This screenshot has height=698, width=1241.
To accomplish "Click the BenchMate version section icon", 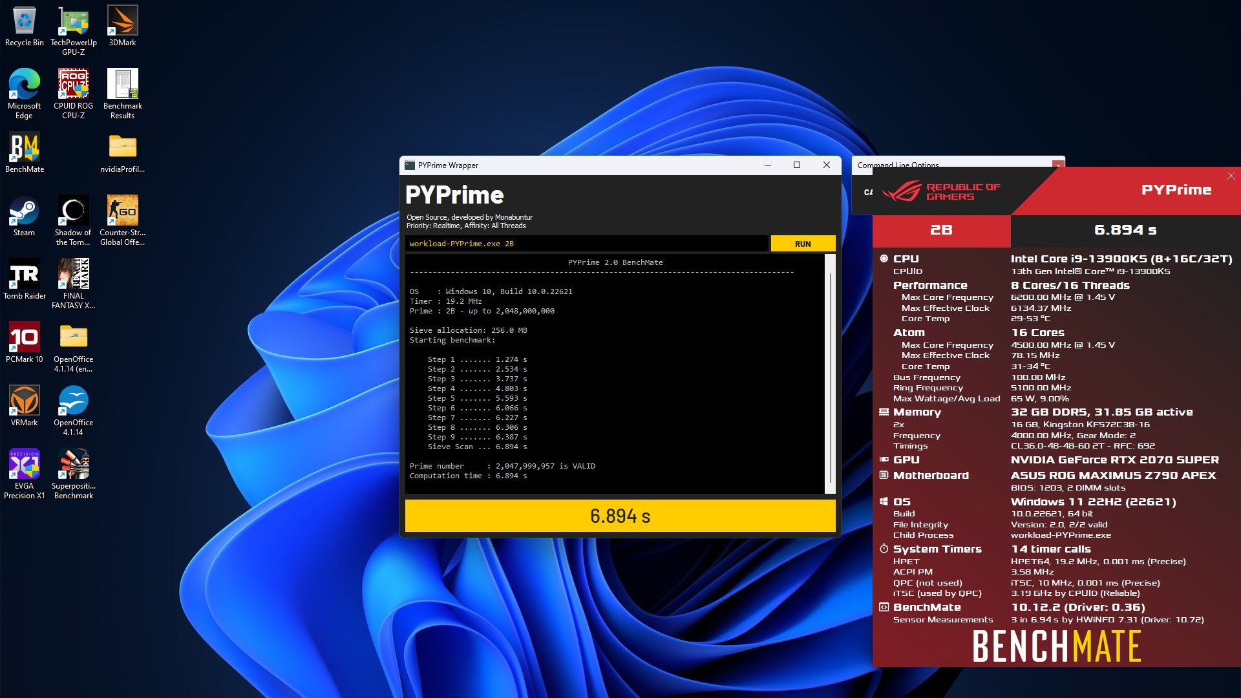I will coord(884,607).
